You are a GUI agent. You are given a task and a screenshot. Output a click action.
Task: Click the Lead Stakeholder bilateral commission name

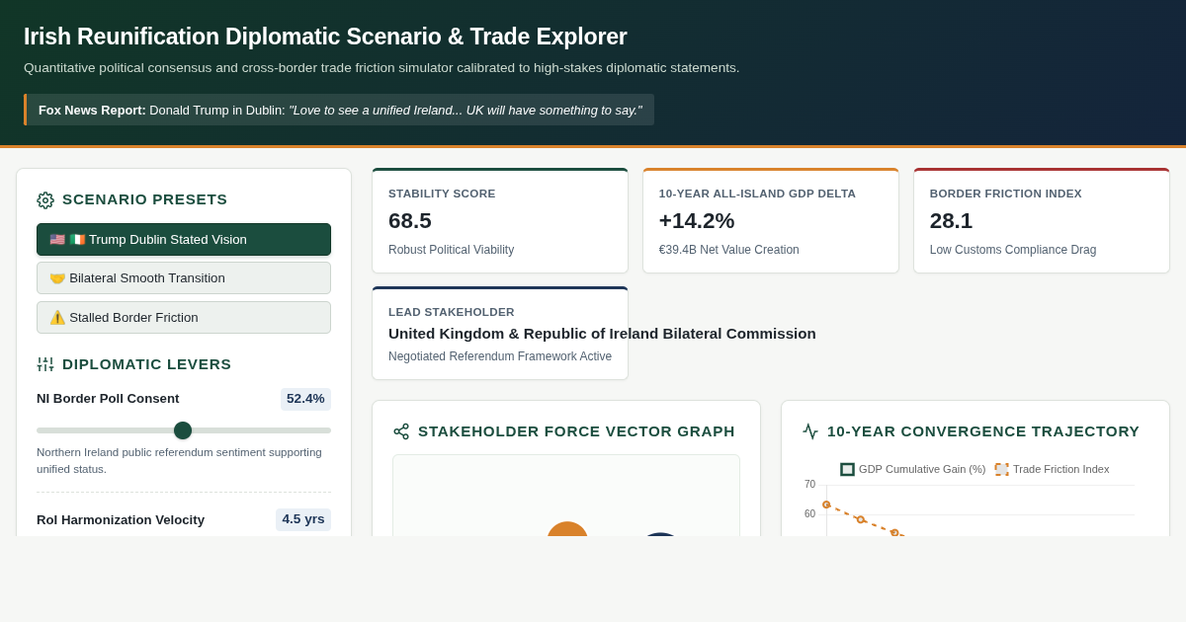(602, 334)
